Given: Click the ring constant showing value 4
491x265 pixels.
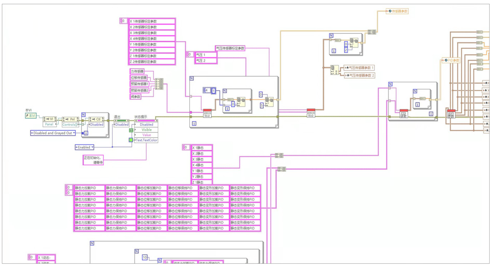Looking at the screenshot, I should click(207, 90).
